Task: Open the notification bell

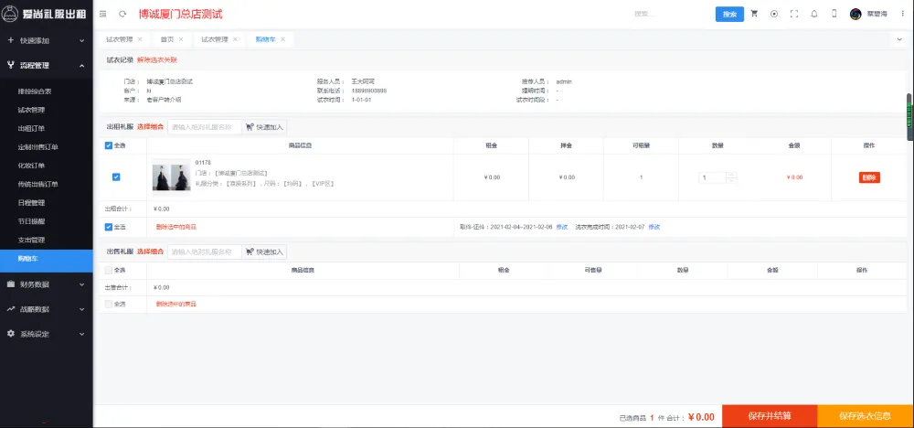Action: pos(813,15)
